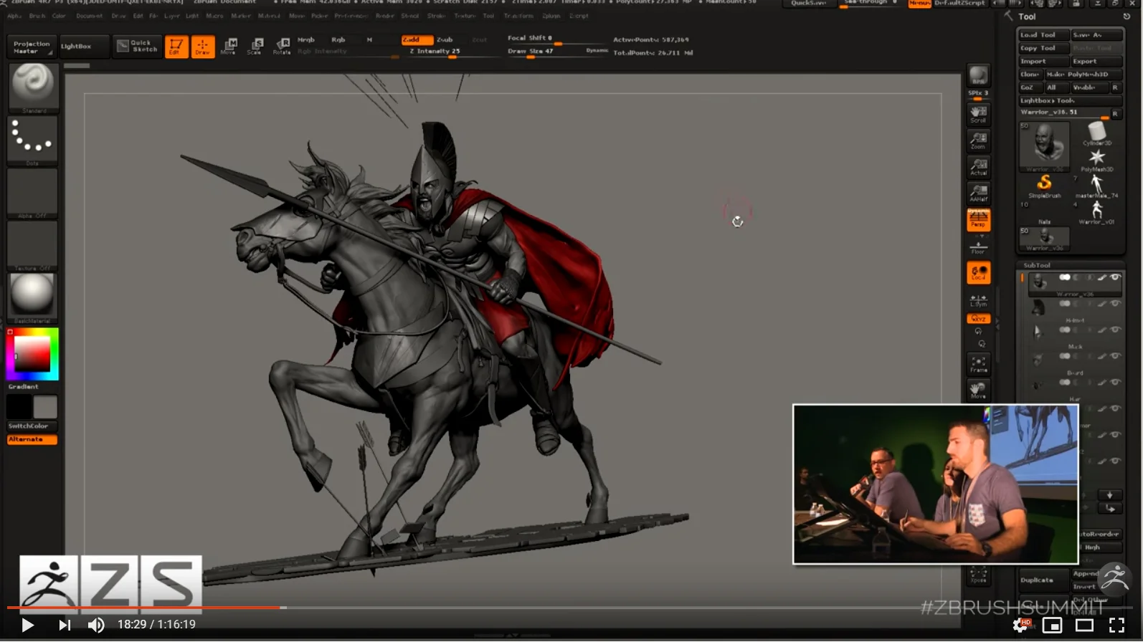Toggle Local transformations button

click(x=978, y=272)
